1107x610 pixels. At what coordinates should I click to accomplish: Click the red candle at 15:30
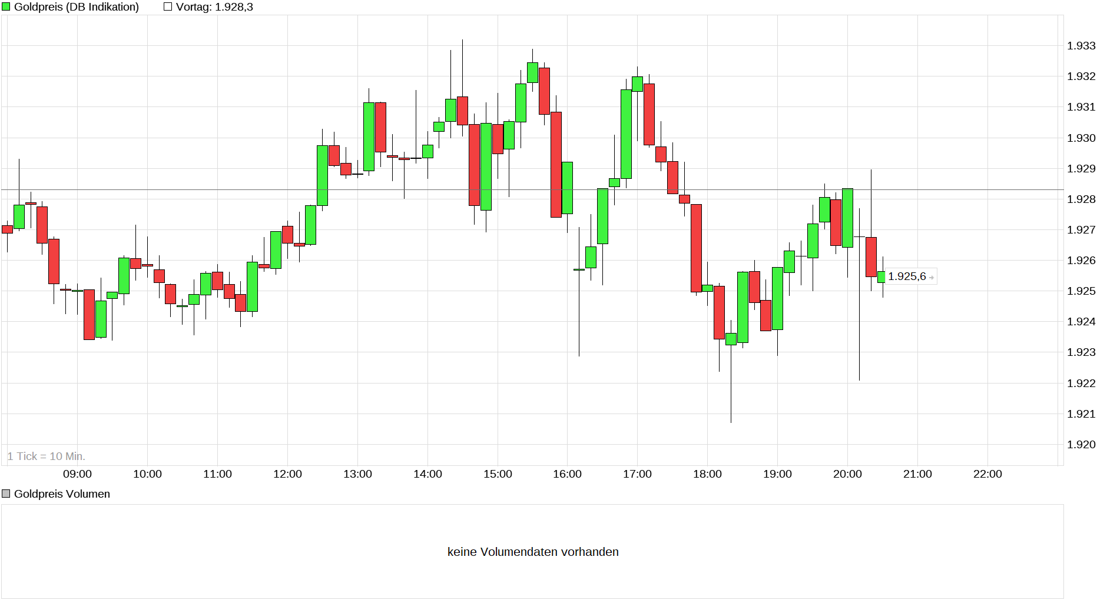click(x=545, y=91)
